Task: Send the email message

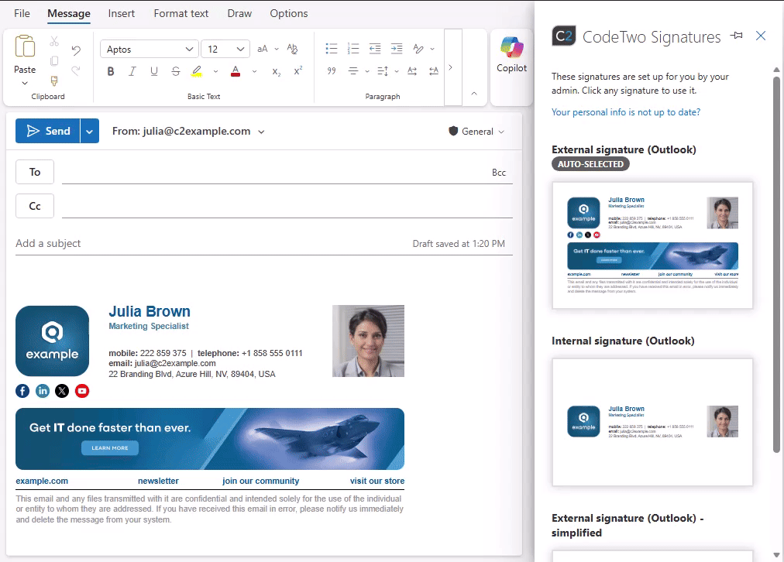Action: click(x=47, y=131)
